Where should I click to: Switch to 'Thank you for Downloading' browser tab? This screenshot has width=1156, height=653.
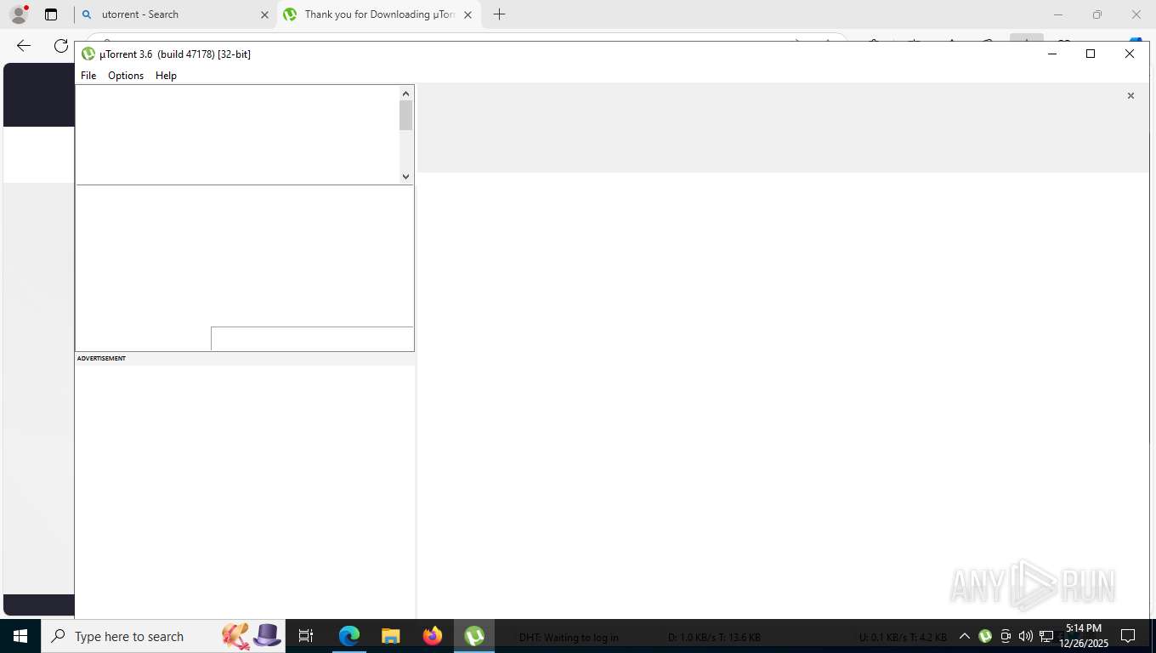coord(378,14)
